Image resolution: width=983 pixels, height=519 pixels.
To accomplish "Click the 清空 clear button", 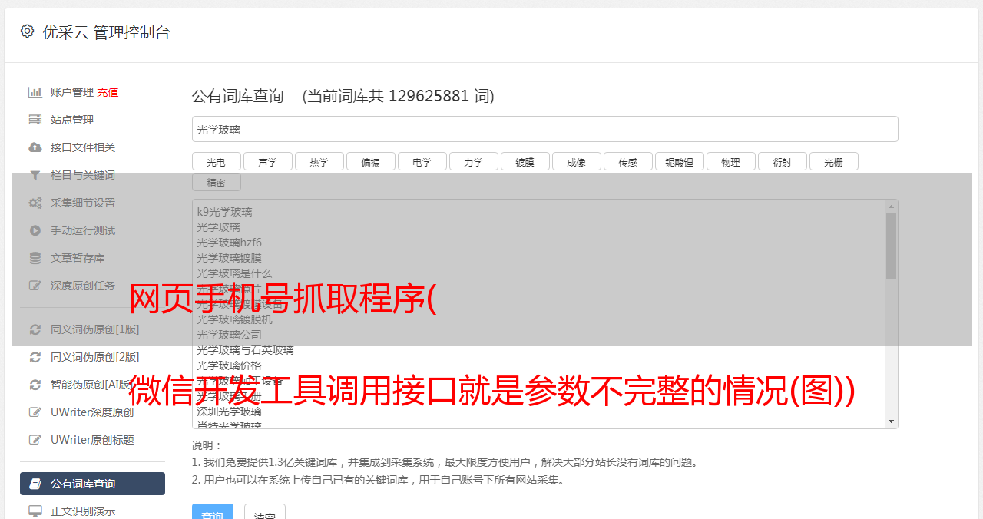I will (x=265, y=511).
